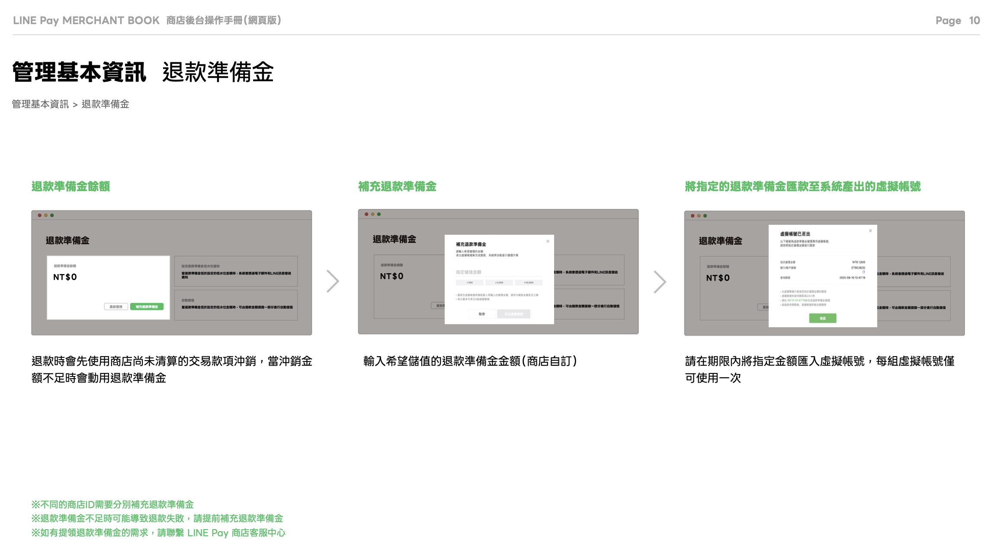The width and height of the screenshot is (1007, 549).
Task: Click the X to close 補充退款準備金 dialog
Action: pos(548,241)
